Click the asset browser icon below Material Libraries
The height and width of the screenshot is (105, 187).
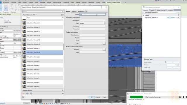coord(31,93)
